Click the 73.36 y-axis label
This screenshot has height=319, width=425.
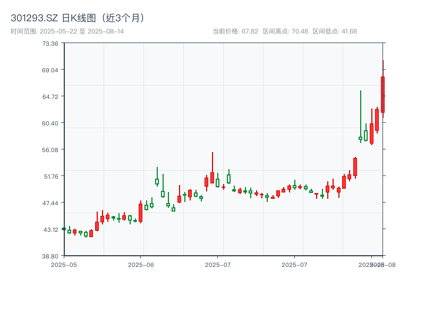[50, 45]
